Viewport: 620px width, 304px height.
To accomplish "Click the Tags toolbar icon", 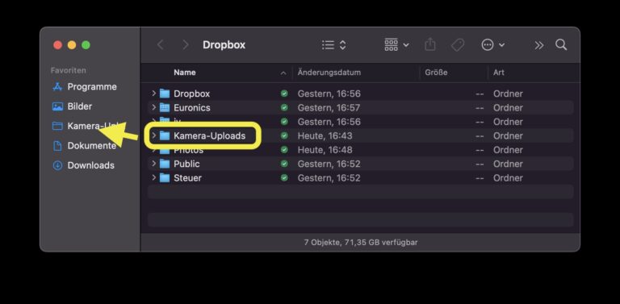I will [458, 45].
